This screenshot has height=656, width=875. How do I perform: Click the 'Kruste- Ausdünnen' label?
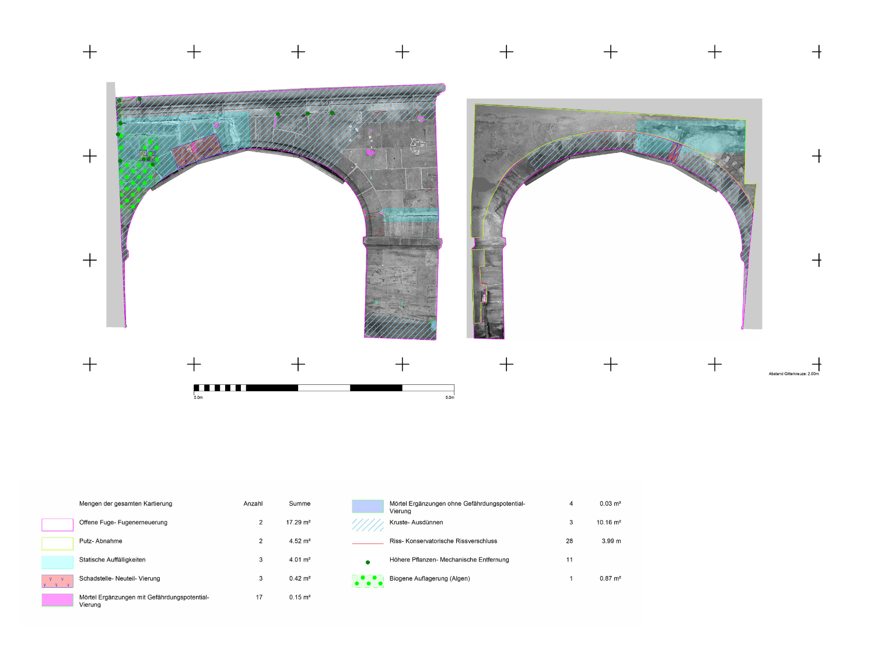(416, 522)
